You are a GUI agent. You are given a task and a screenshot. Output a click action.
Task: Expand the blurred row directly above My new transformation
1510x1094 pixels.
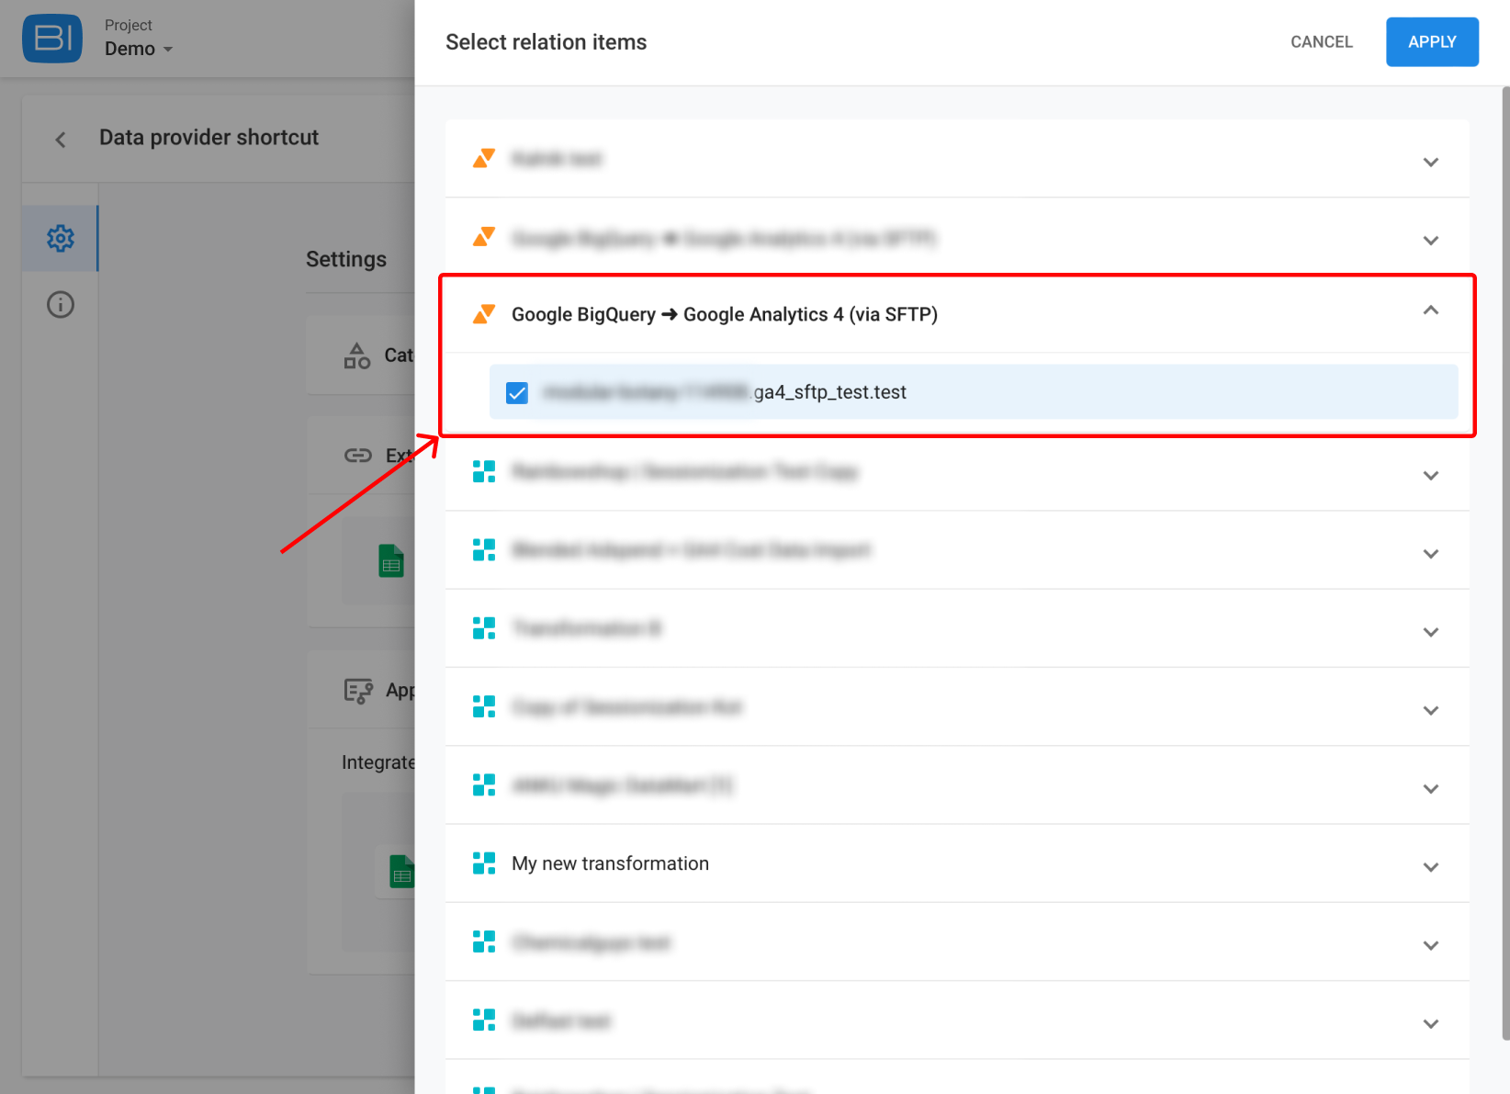pyautogui.click(x=1430, y=789)
